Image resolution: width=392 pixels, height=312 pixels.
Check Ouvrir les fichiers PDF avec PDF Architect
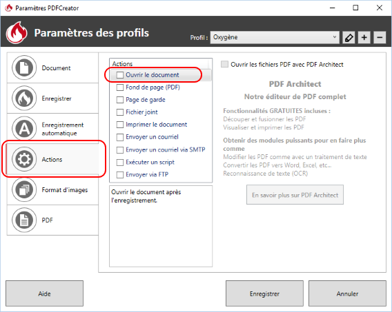point(224,64)
